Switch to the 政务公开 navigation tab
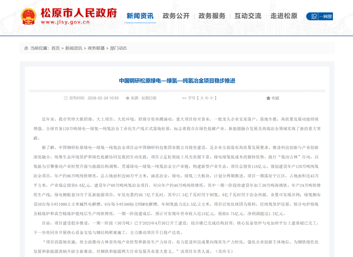 pos(176,15)
